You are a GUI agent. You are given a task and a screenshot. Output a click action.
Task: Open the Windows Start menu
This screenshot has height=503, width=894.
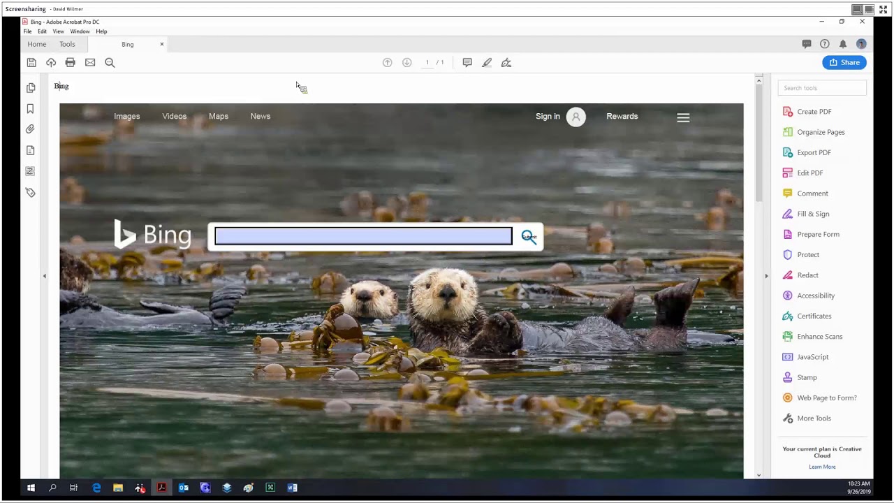point(31,488)
